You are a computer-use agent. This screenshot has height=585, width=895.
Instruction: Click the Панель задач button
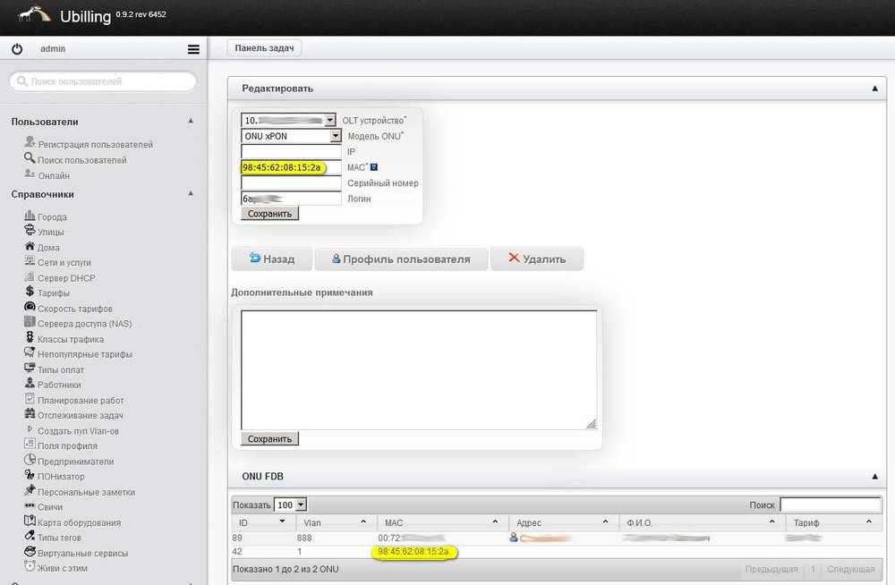(x=264, y=48)
